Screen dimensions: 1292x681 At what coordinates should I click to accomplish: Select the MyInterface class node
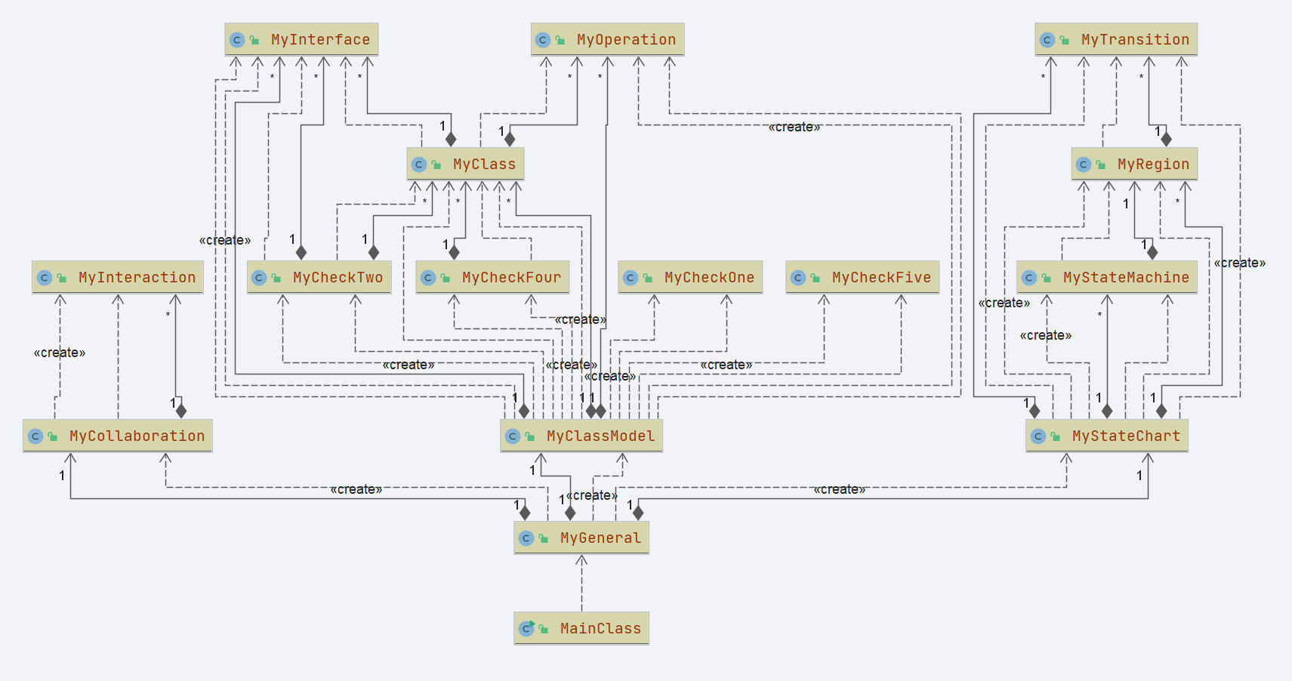[301, 39]
